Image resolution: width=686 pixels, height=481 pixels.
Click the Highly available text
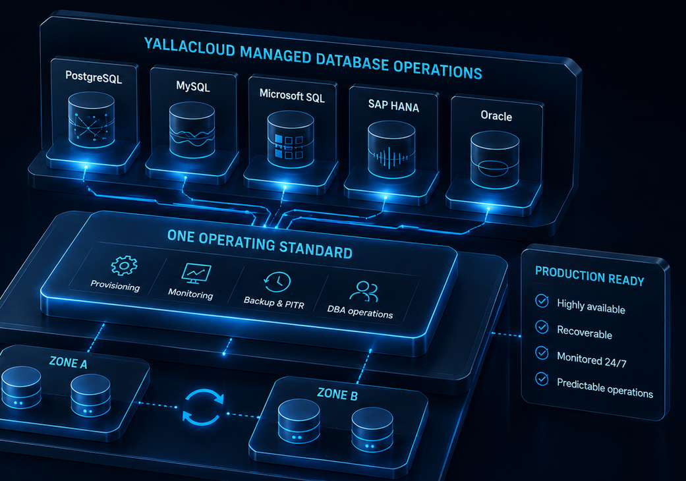pos(591,306)
